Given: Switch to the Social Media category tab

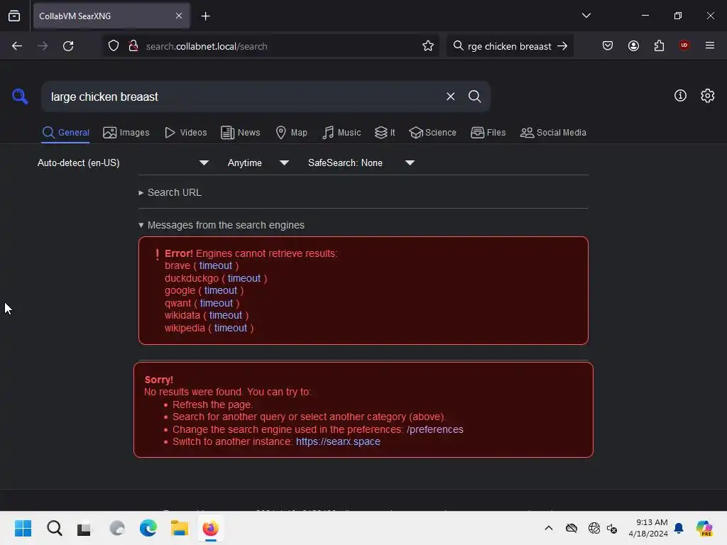Looking at the screenshot, I should 553,133.
